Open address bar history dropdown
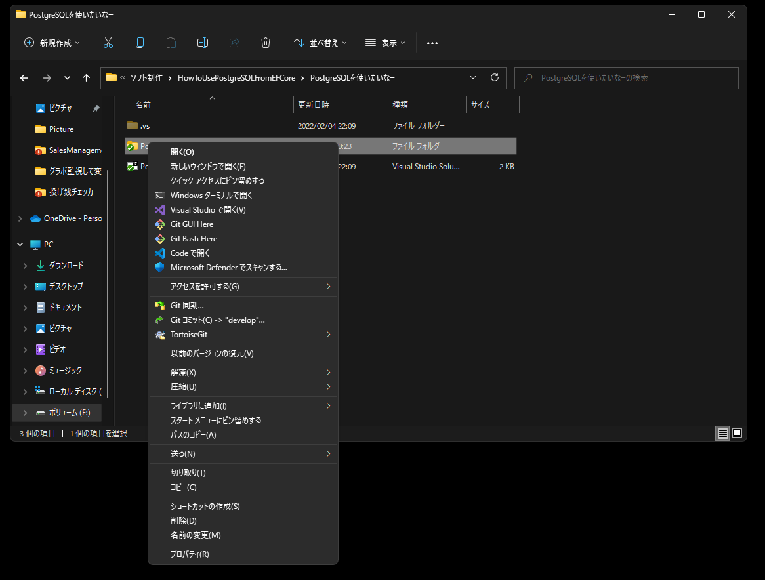 (473, 77)
